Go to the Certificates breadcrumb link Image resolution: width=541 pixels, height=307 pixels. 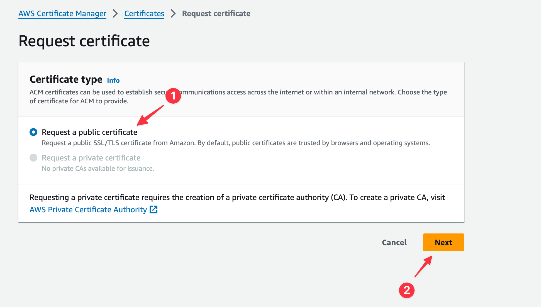pos(144,13)
